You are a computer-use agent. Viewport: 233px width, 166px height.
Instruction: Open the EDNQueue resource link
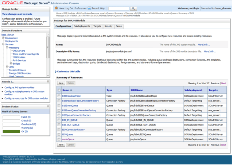[67, 134]
